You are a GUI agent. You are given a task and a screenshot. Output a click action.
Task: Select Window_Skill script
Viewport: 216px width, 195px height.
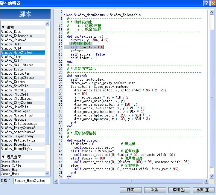pos(23,61)
